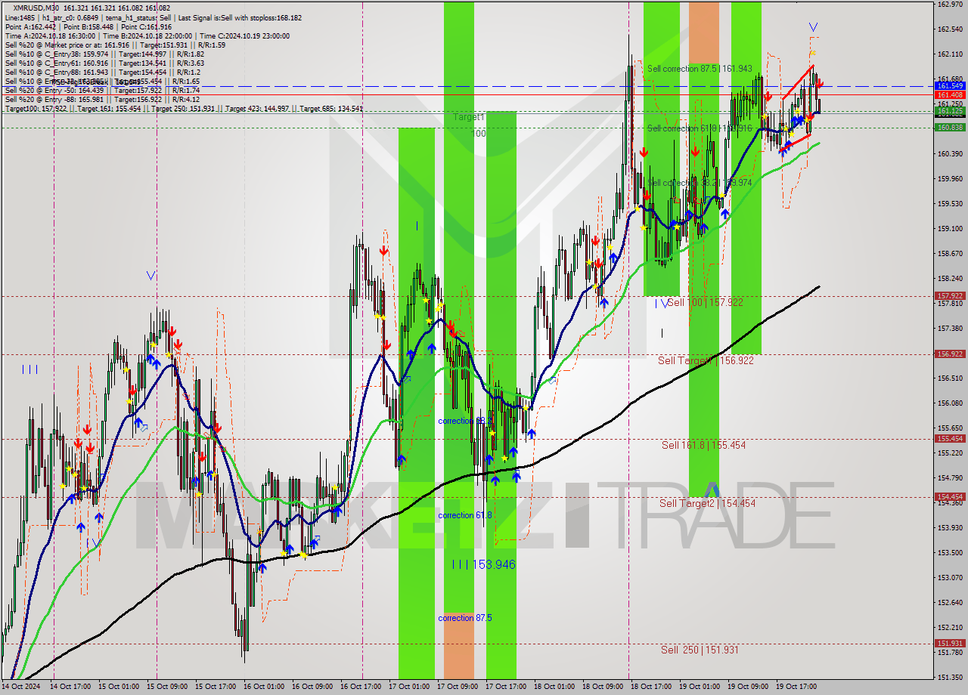Select the red 154.454 price tag
Screen dimensions: 968x695
click(950, 496)
